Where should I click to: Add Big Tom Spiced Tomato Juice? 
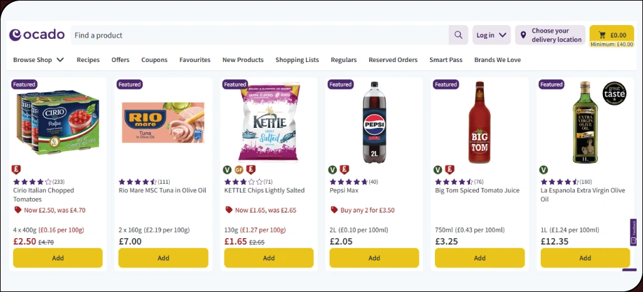pyautogui.click(x=479, y=258)
